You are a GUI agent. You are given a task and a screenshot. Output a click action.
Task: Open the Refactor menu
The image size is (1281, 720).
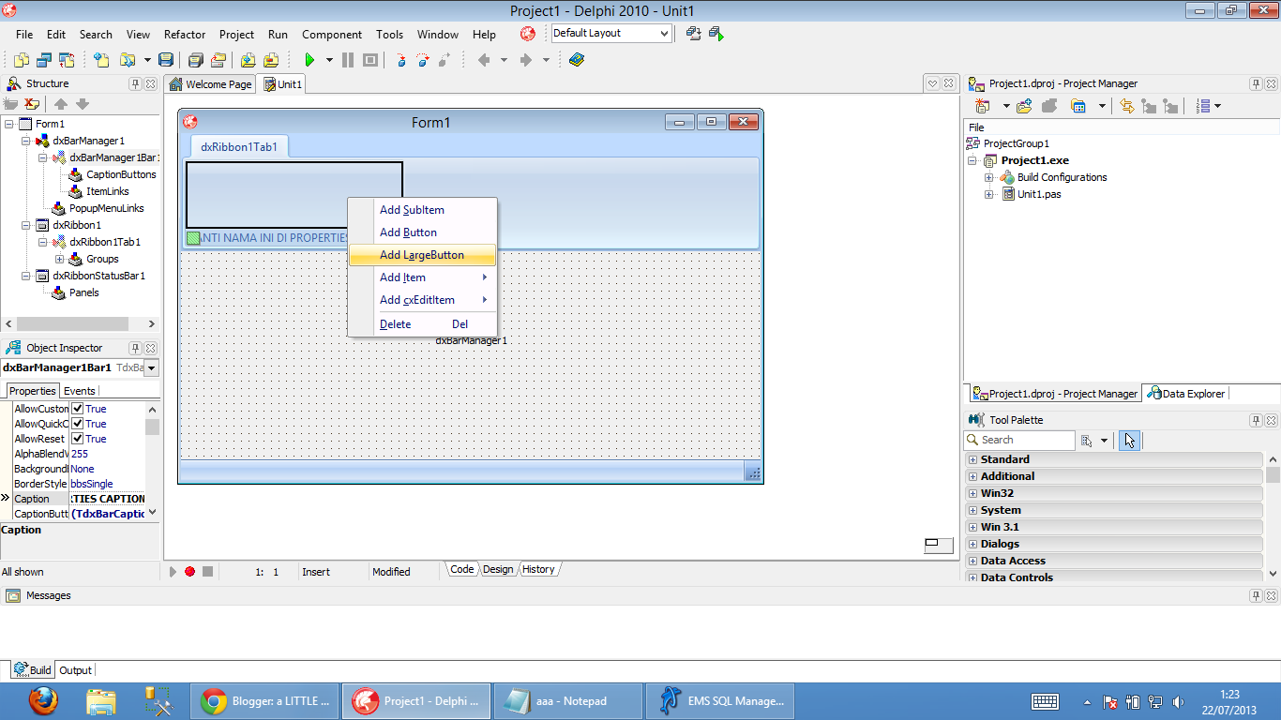click(x=184, y=34)
